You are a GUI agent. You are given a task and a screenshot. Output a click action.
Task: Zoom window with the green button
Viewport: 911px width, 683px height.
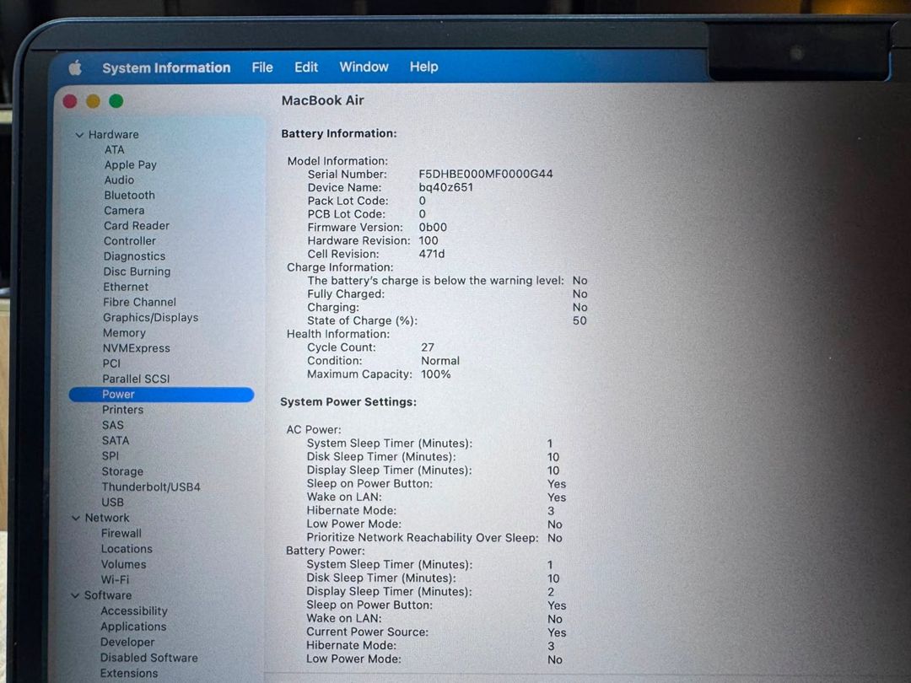(x=116, y=101)
